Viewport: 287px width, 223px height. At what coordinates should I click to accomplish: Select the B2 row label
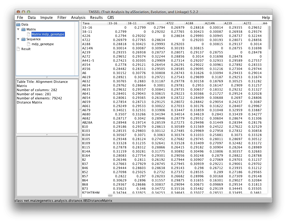pos(84,160)
